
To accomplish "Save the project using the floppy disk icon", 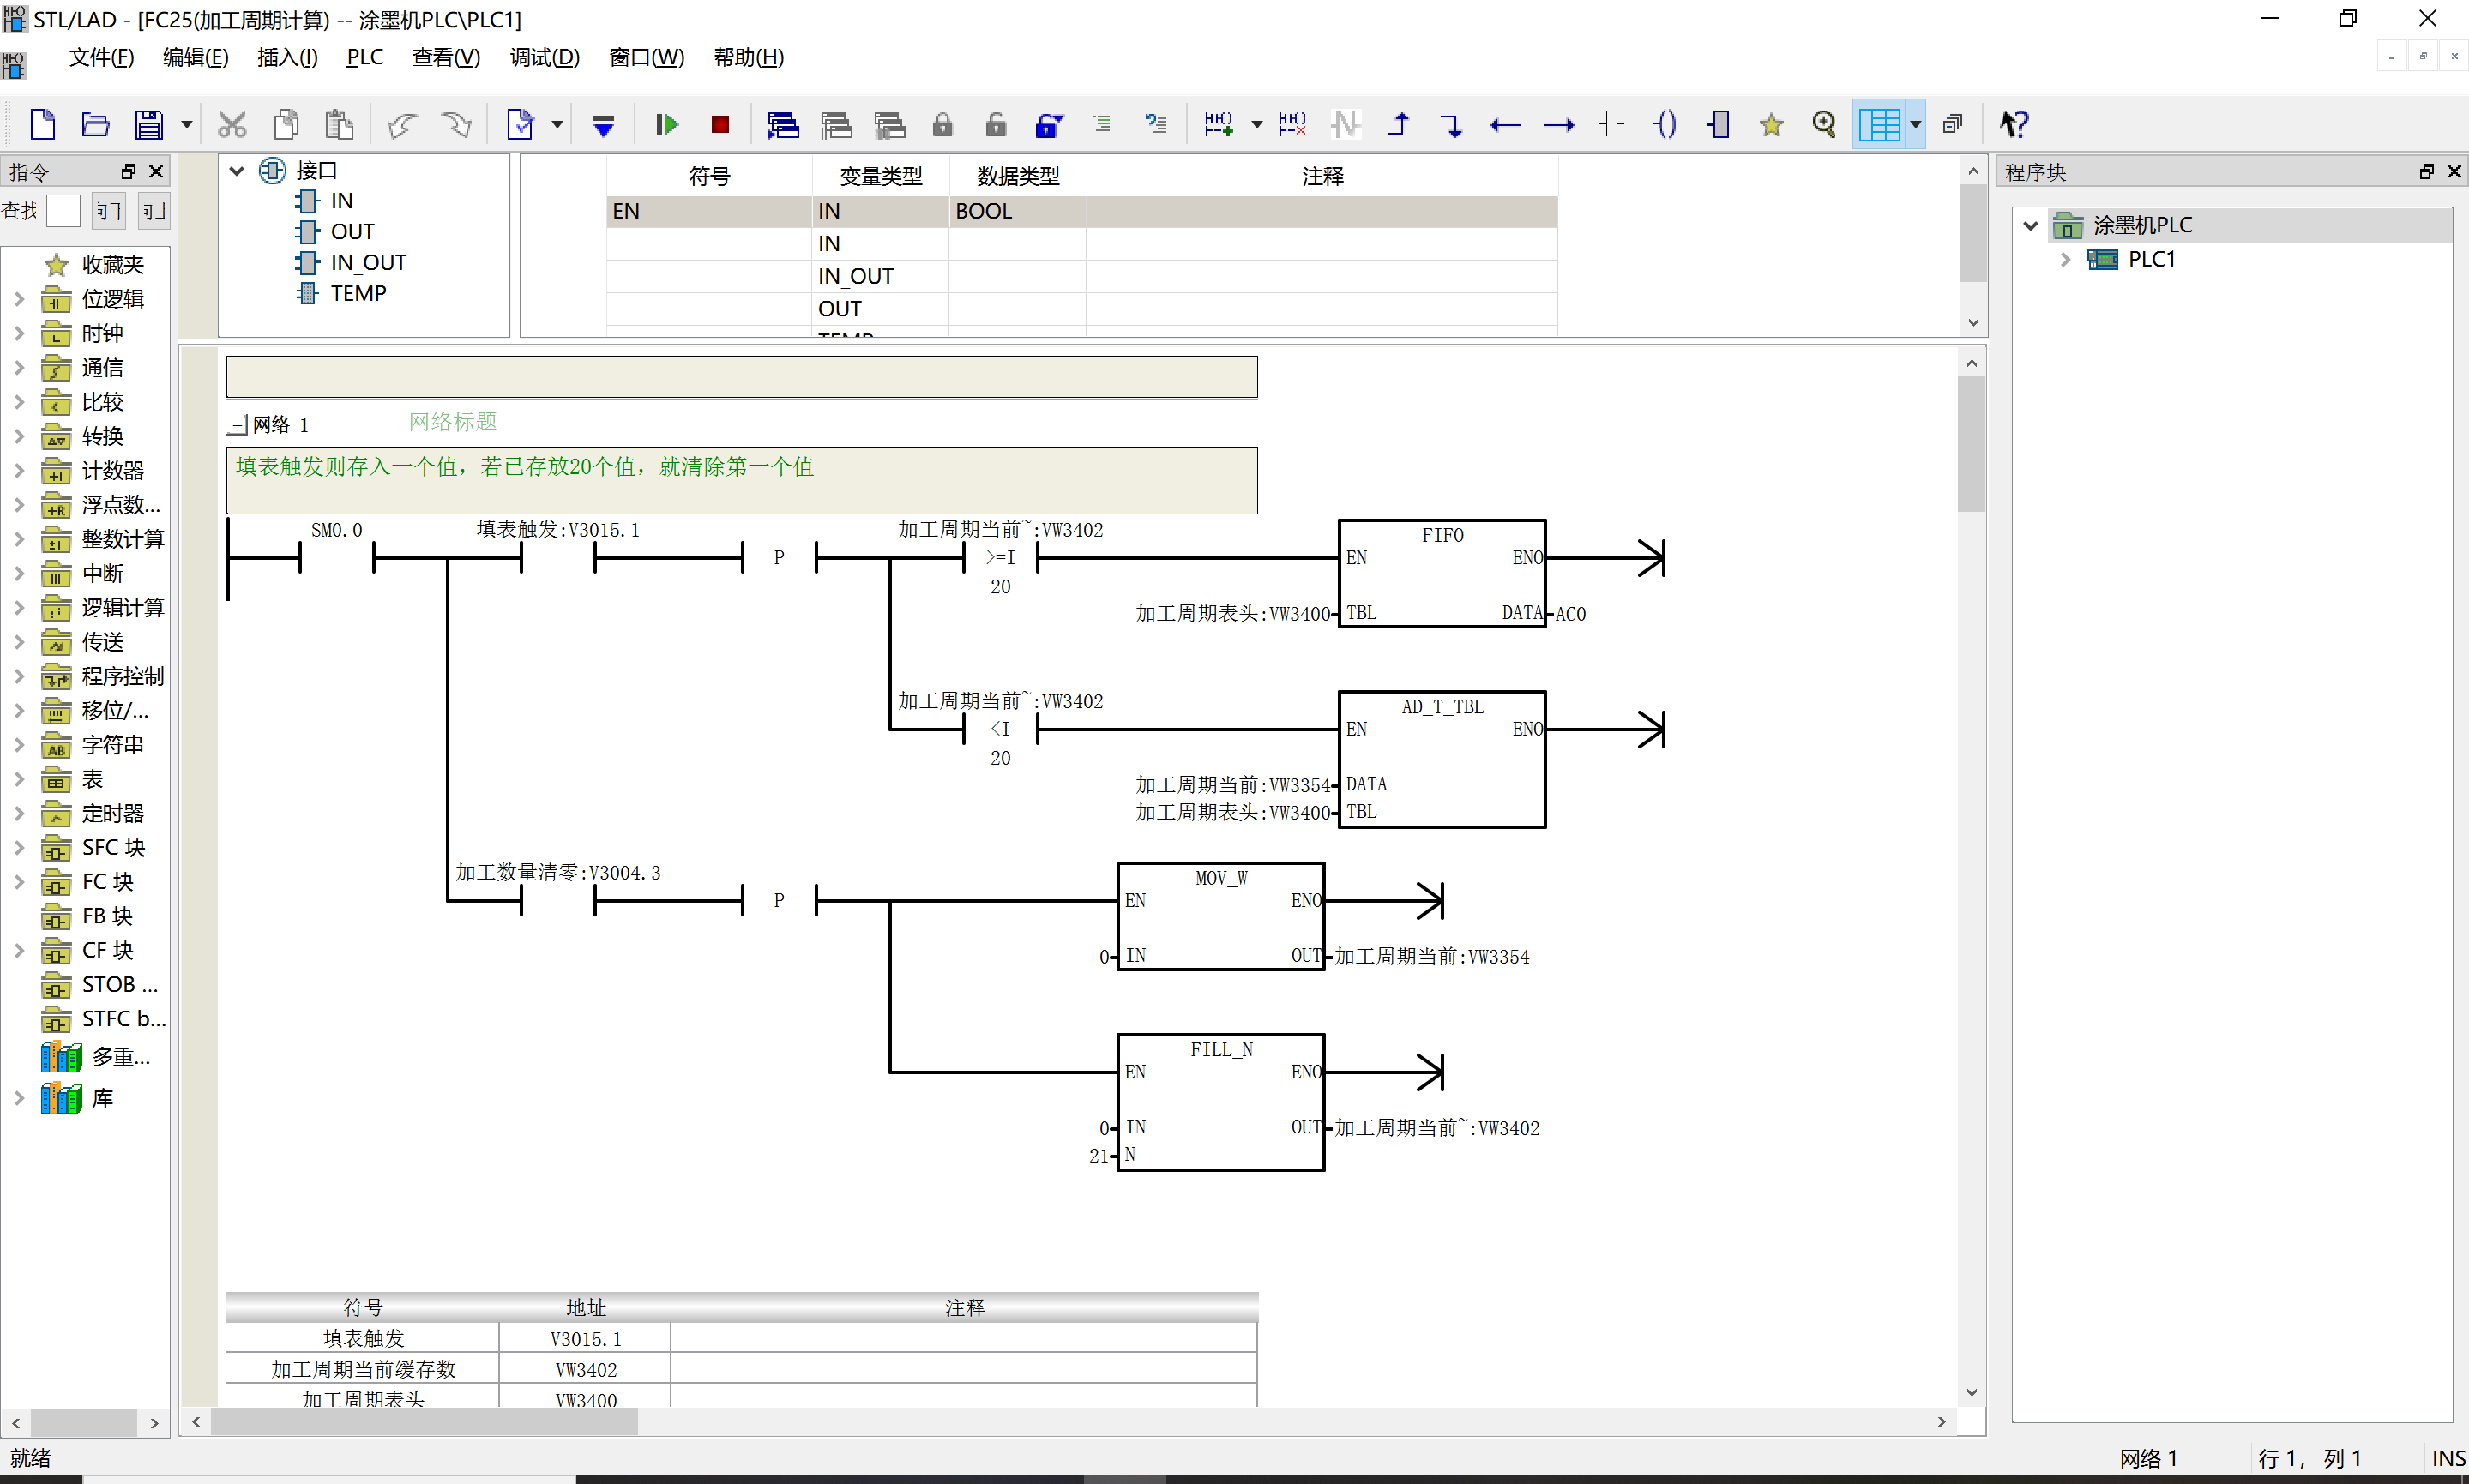I will point(149,125).
